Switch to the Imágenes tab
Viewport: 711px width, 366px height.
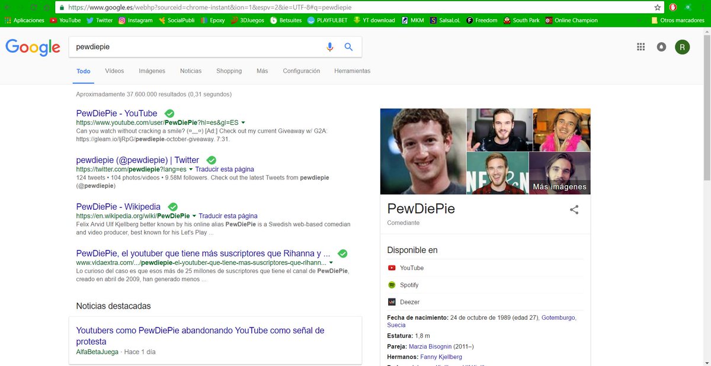152,71
